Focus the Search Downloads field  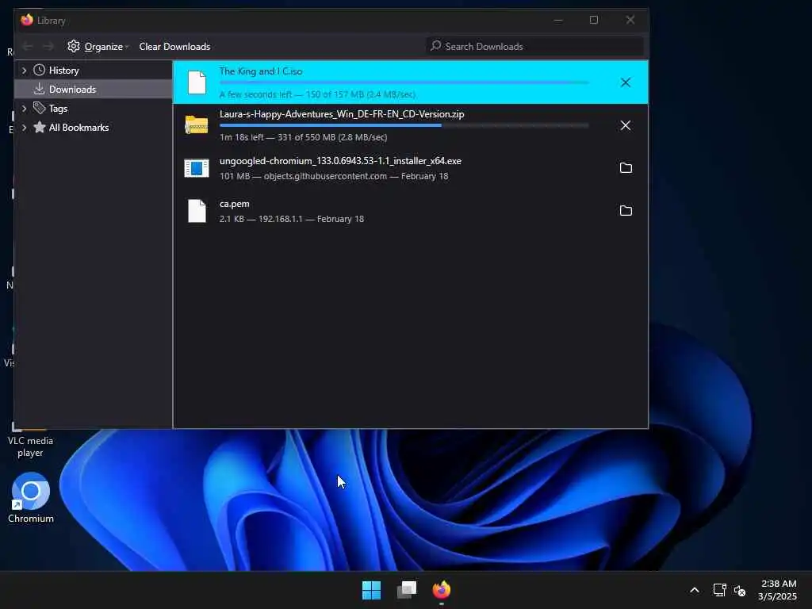pyautogui.click(x=534, y=46)
